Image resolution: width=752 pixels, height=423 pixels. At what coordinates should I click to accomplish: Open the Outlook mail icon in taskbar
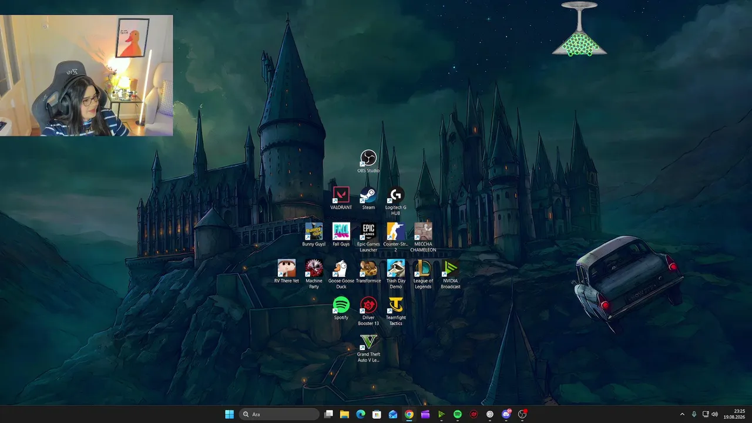pyautogui.click(x=393, y=414)
